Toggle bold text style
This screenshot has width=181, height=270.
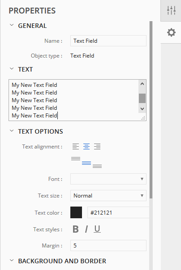click(76, 229)
